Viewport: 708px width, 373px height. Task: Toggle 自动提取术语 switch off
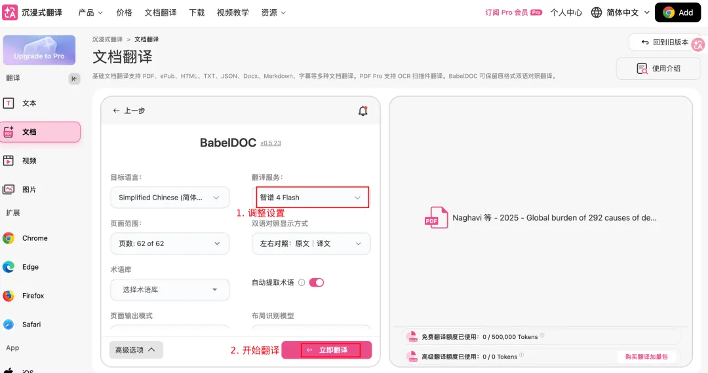317,283
